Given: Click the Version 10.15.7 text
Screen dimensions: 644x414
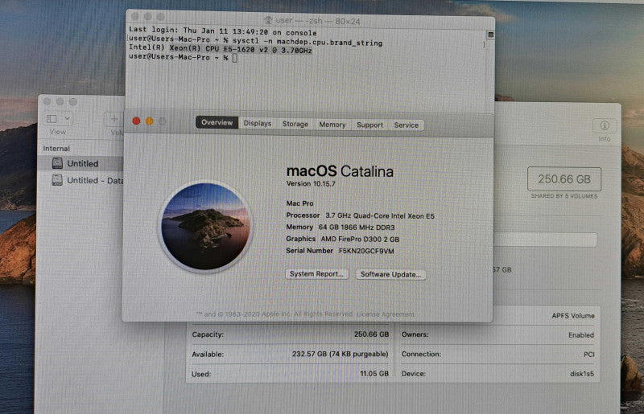Looking at the screenshot, I should (311, 183).
